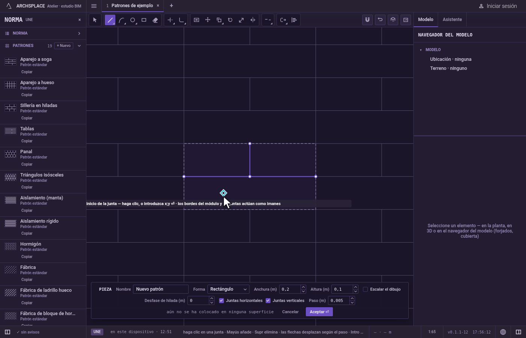Click the offset frame tool icon
This screenshot has height=338, width=526.
[x=196, y=20]
